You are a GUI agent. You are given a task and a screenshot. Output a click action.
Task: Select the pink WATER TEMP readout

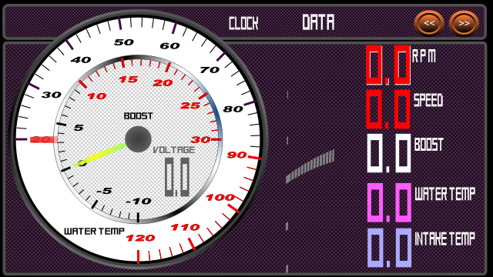click(x=389, y=203)
